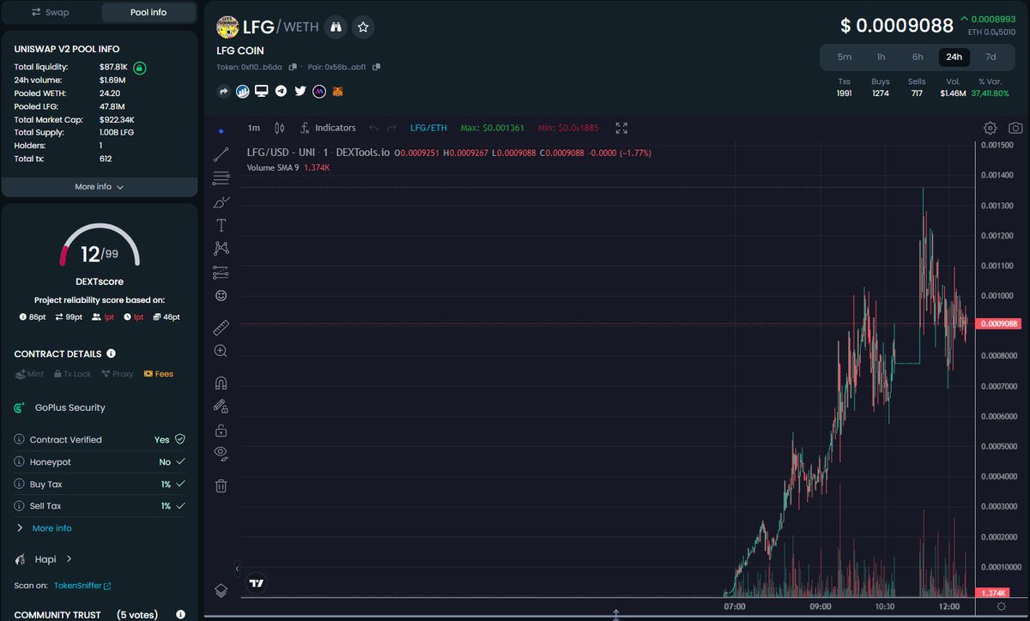Click the TradingView logo on chart

point(256,583)
